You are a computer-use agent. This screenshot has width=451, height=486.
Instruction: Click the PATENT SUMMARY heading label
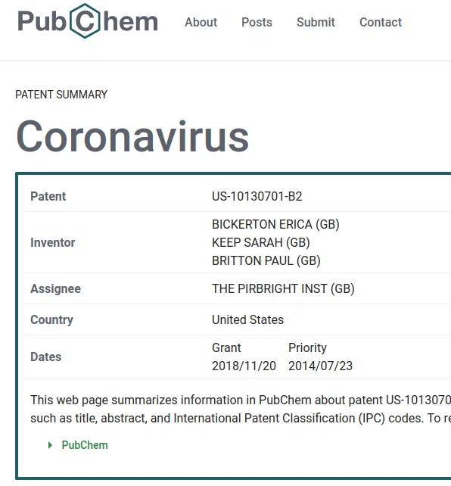click(x=61, y=95)
